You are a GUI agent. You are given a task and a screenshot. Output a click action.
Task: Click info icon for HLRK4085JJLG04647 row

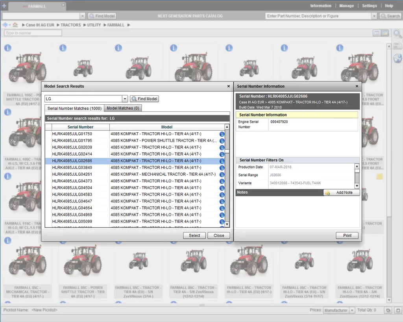point(222,202)
